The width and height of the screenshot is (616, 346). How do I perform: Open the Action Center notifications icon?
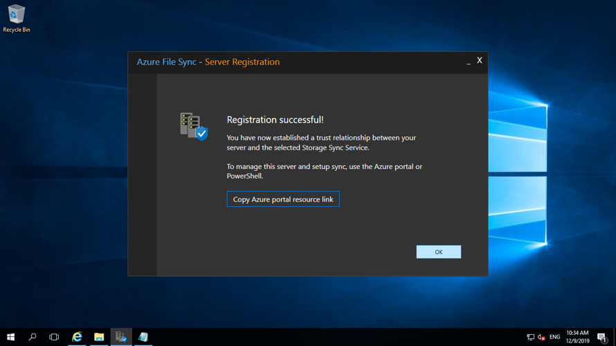click(x=601, y=337)
